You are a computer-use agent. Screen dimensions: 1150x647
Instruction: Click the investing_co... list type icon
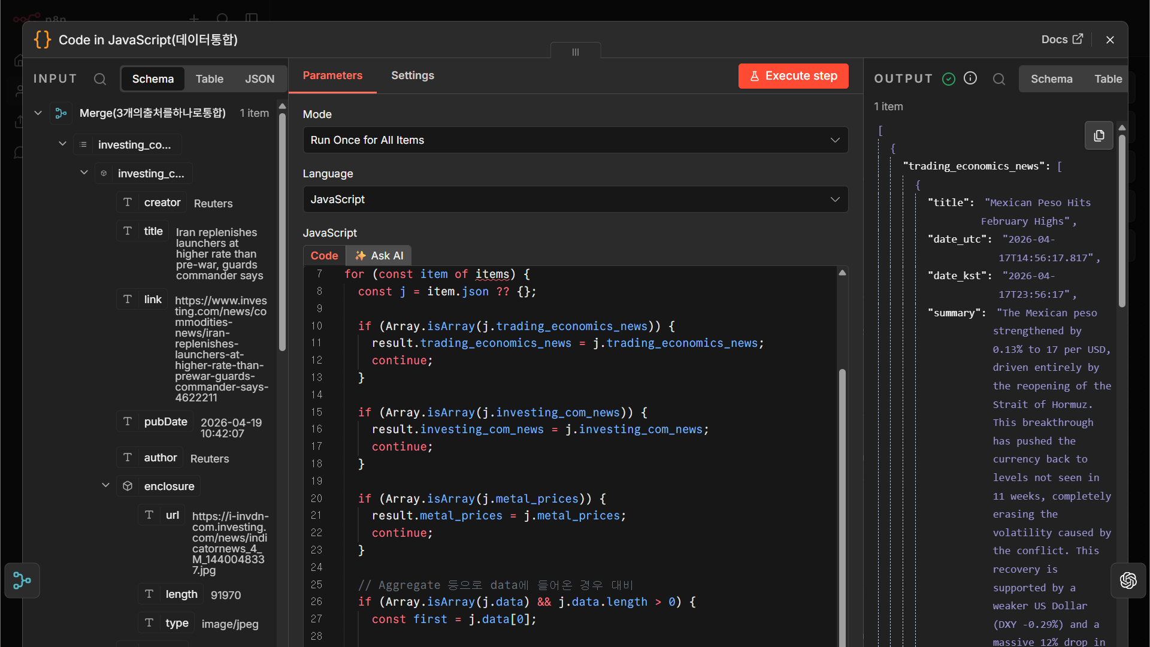click(83, 144)
